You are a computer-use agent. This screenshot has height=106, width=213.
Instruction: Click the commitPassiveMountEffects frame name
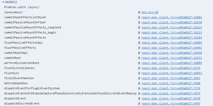(x=25, y=38)
